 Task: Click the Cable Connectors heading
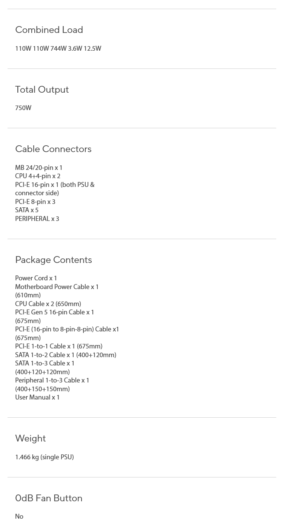(53, 149)
